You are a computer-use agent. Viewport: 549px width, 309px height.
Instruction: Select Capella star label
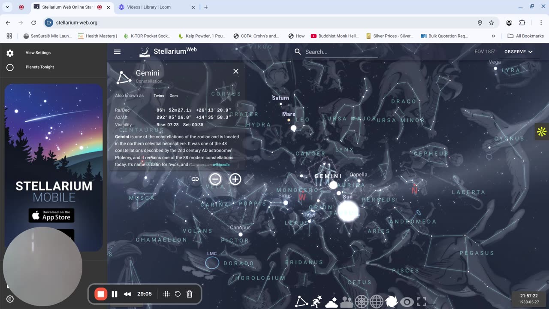click(x=359, y=175)
